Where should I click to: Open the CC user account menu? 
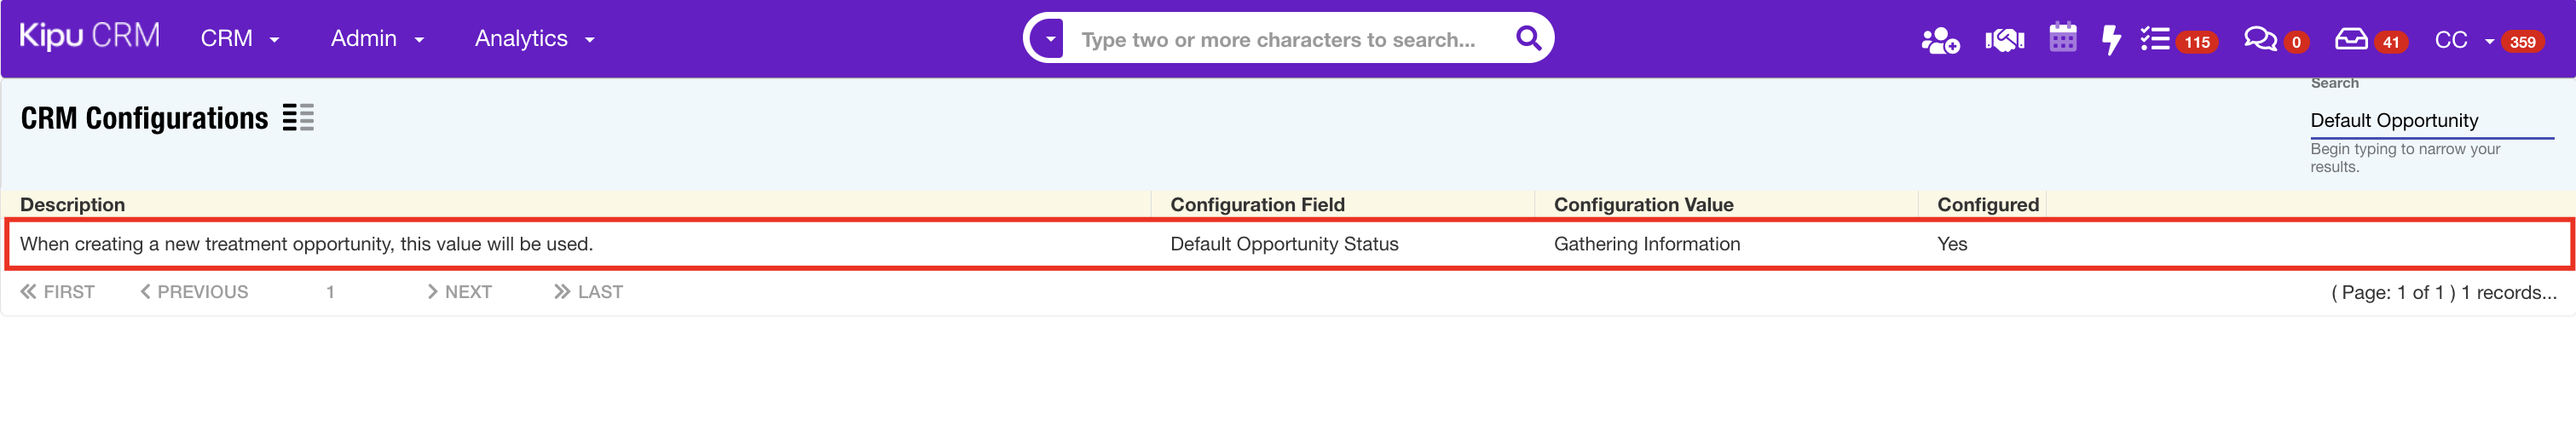[x=2463, y=40]
